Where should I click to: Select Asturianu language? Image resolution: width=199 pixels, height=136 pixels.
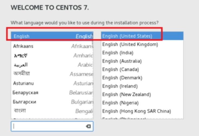[x=51, y=83]
